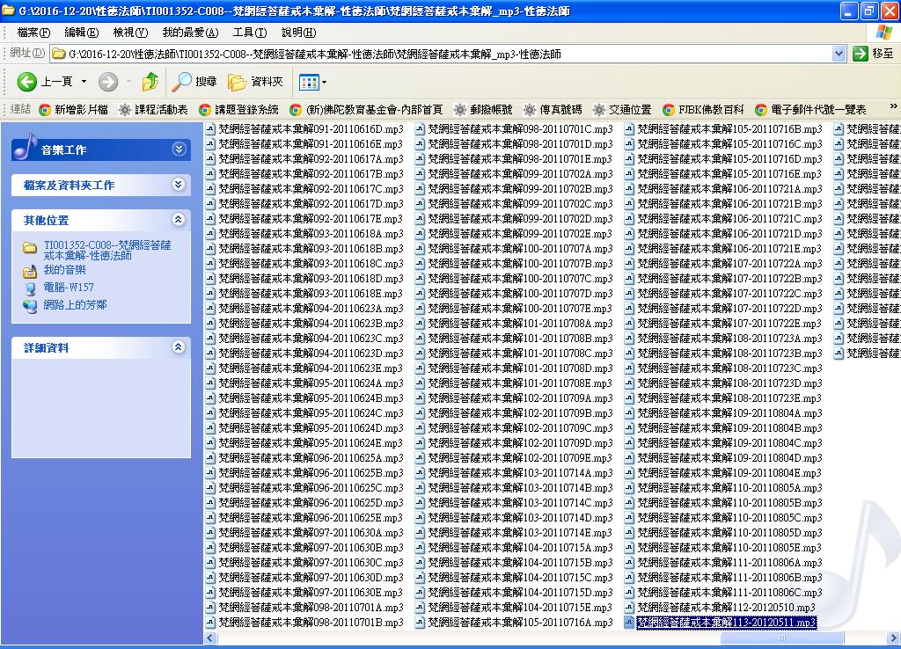Screen dimensions: 901x649
Task: Expand the 檔案及資料夾工作 panel
Action: pos(179,185)
